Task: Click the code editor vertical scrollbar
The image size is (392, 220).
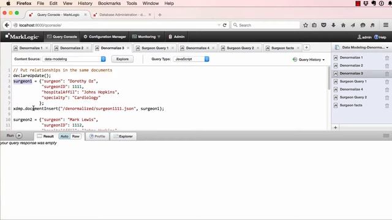Action: tap(329, 78)
